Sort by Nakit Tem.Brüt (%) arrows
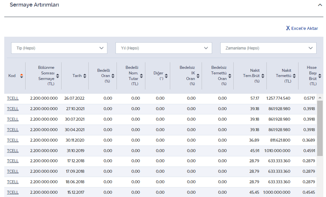 (263, 76)
